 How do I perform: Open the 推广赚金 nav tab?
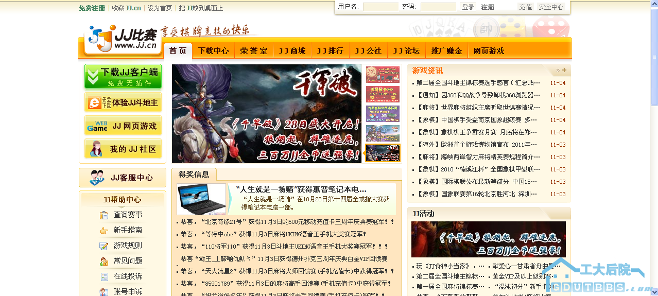(446, 51)
